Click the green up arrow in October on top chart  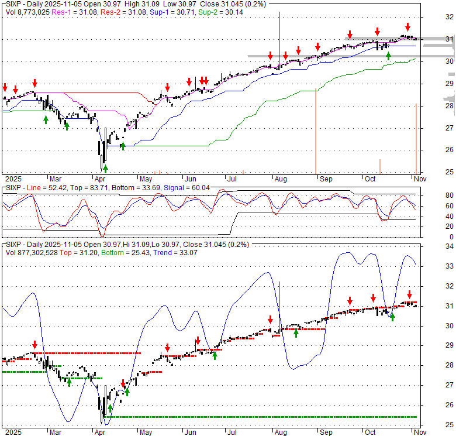pyautogui.click(x=388, y=56)
